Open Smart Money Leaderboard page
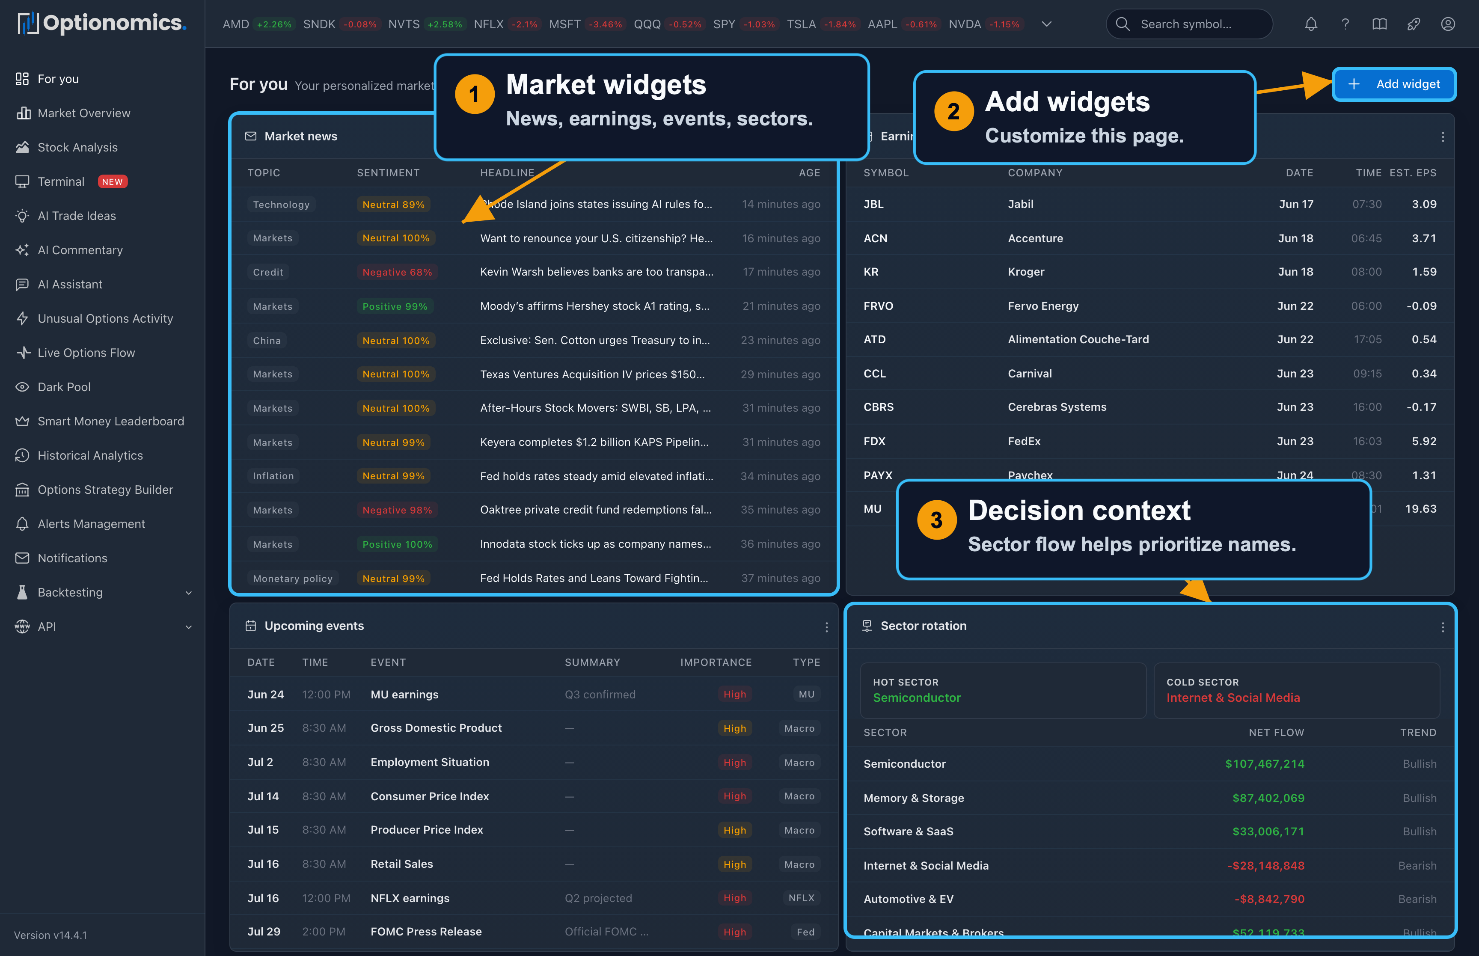 click(x=111, y=422)
